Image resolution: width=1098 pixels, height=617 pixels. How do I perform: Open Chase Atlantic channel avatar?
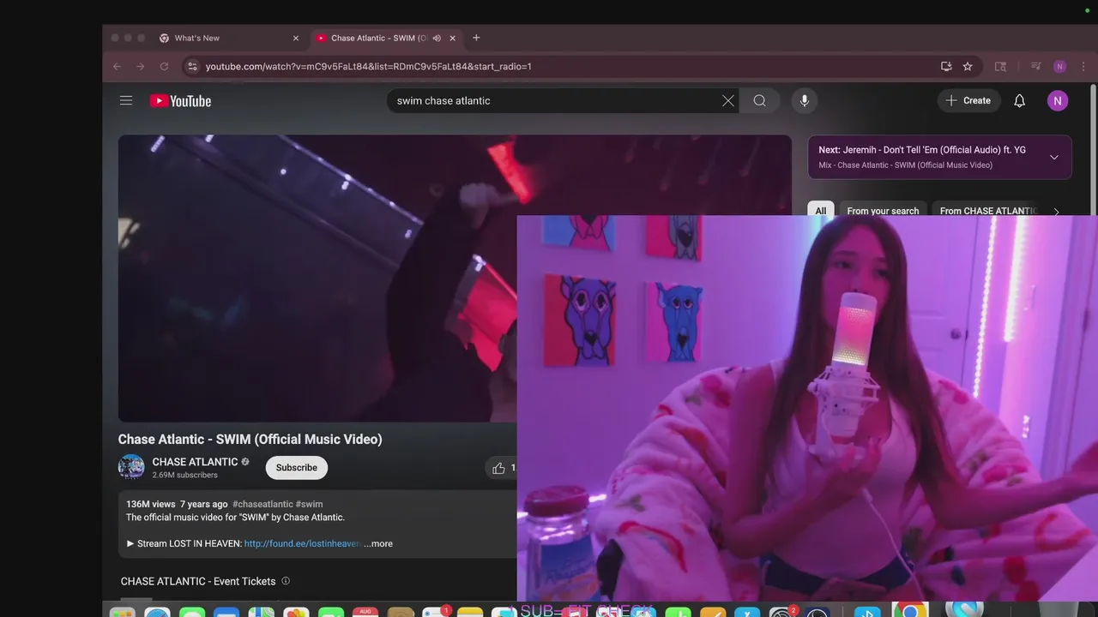click(131, 467)
